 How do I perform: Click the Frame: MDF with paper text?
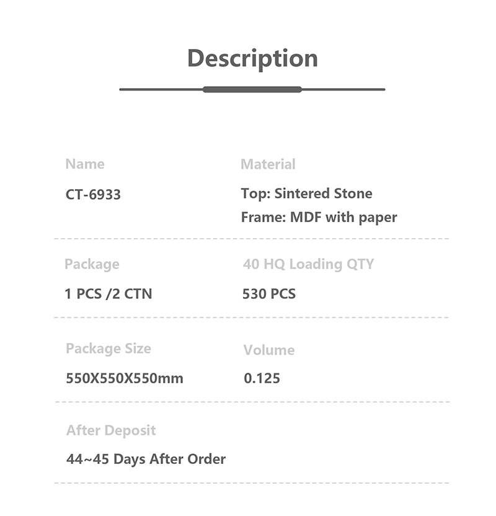pos(319,218)
